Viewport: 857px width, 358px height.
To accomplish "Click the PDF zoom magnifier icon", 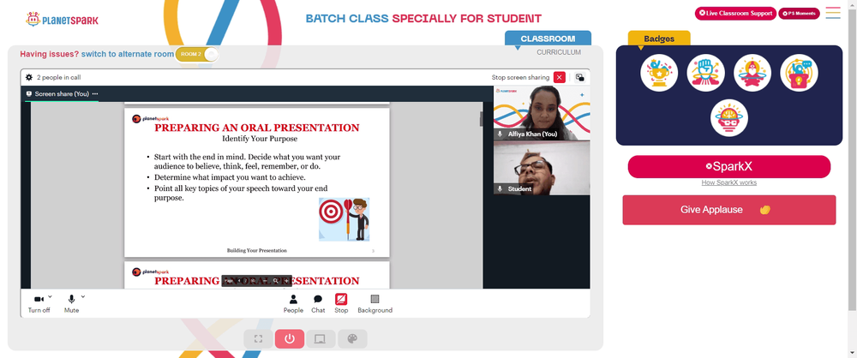I will click(x=275, y=280).
